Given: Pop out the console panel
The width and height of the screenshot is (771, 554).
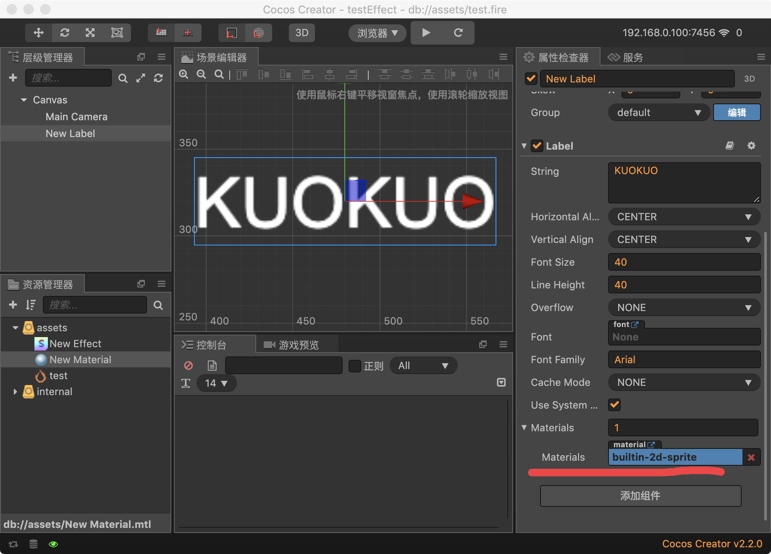Looking at the screenshot, I should pyautogui.click(x=483, y=344).
